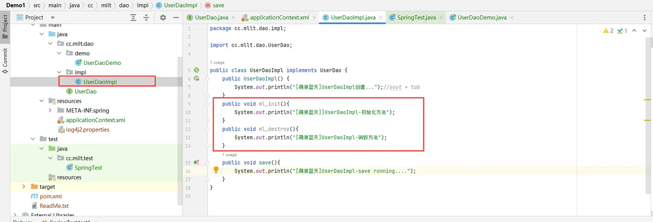Select UserDaoDemo class in project tree

click(x=102, y=62)
